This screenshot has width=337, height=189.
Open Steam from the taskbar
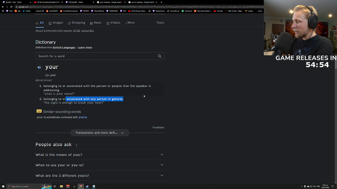pos(87,186)
